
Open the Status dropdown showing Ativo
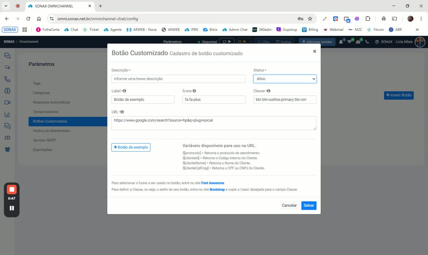click(x=285, y=79)
